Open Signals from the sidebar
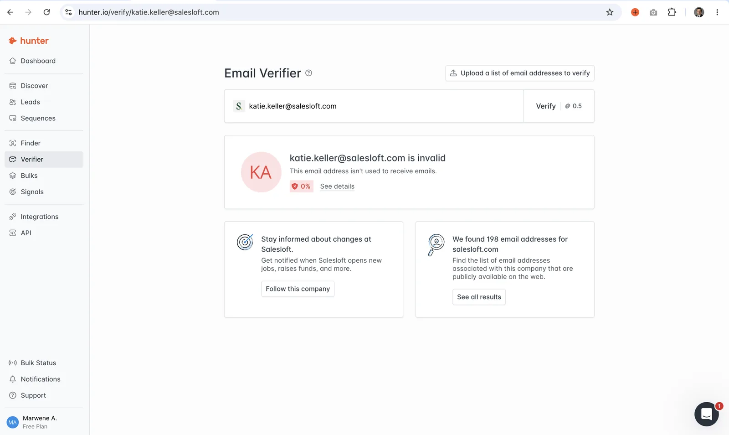Image resolution: width=729 pixels, height=435 pixels. coord(44,192)
